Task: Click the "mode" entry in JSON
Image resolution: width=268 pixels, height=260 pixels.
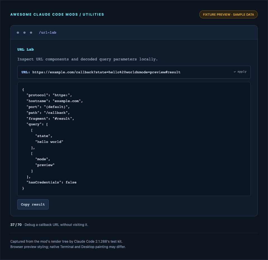Action: click(x=43, y=159)
